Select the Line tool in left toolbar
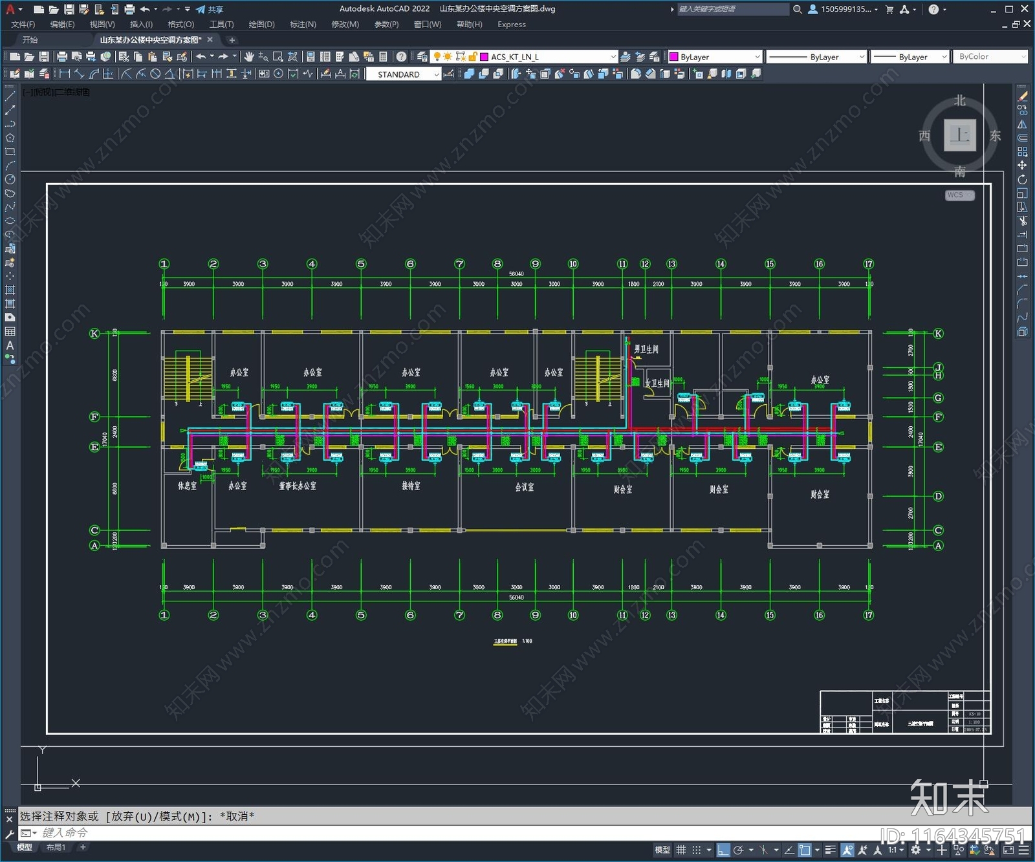This screenshot has height=862, width=1035. point(10,96)
